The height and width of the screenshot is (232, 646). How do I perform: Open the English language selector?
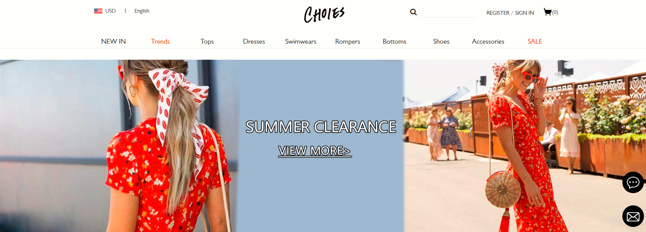point(142,11)
